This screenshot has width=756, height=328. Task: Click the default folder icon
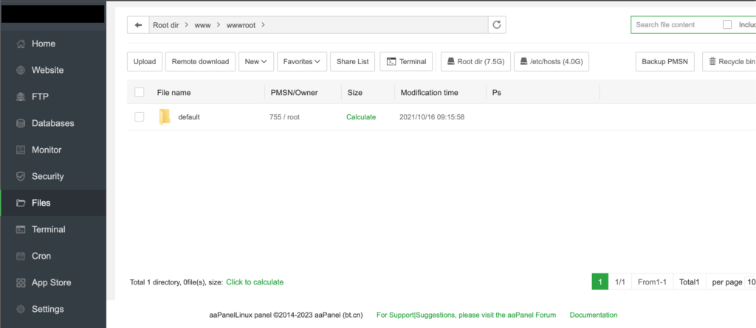click(165, 117)
